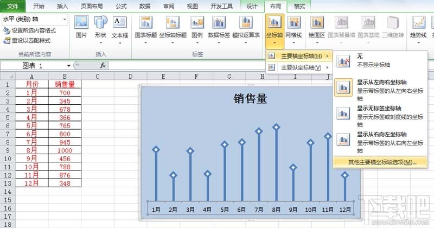Click the 销售量 chart title

pyautogui.click(x=250, y=99)
